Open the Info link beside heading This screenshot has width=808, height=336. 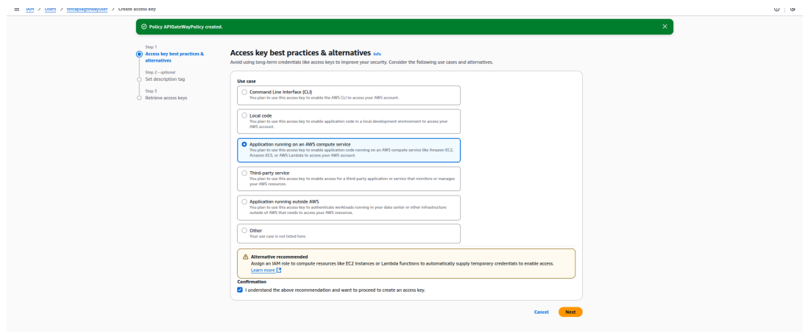point(378,54)
